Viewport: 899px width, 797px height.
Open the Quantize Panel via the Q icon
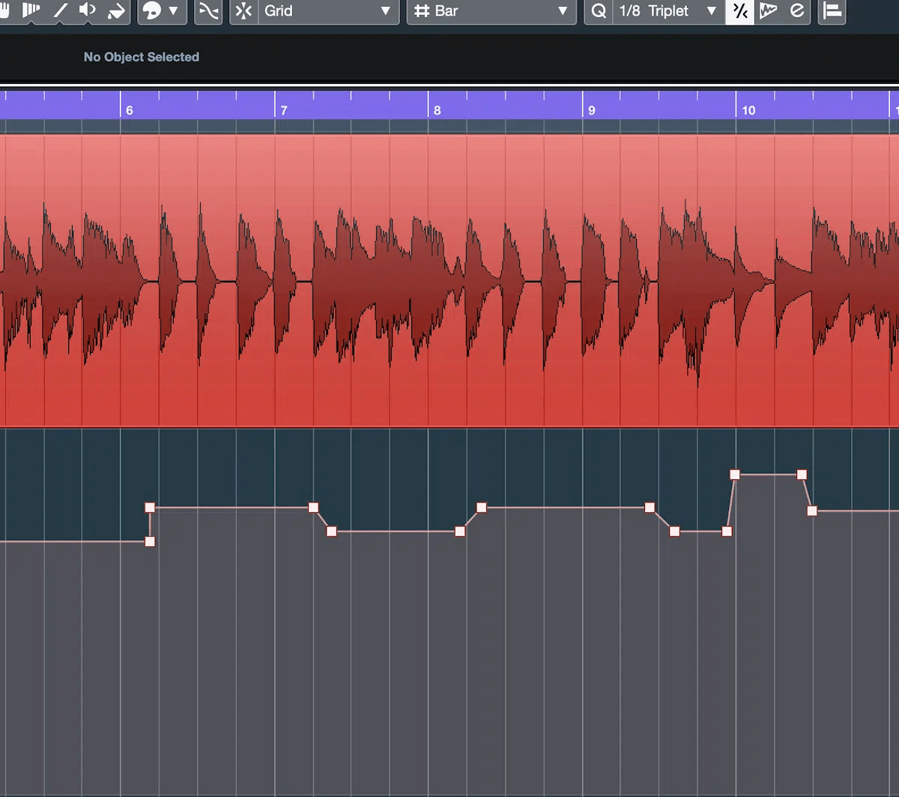pyautogui.click(x=598, y=10)
